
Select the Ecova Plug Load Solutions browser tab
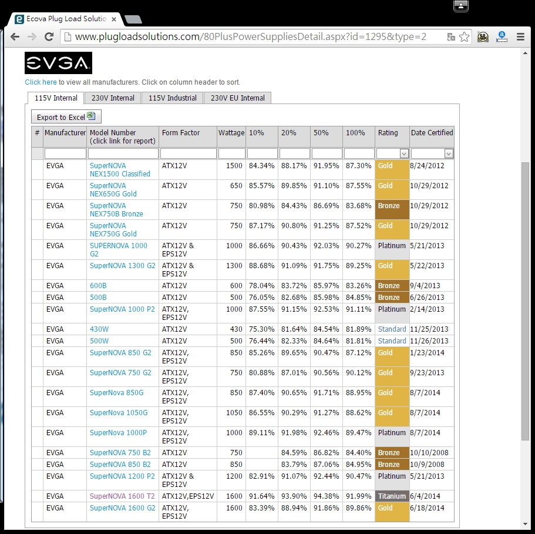click(x=66, y=19)
